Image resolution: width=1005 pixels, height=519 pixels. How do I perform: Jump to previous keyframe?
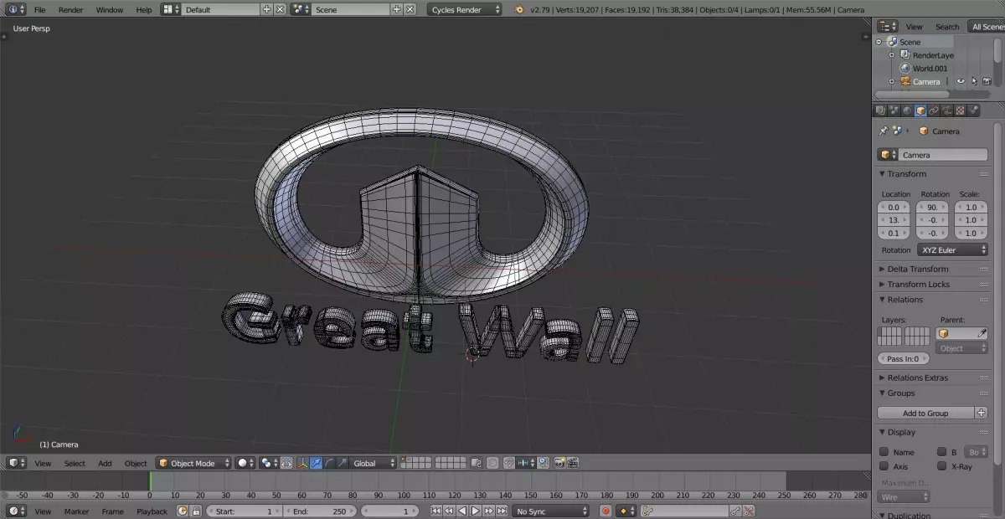point(449,511)
